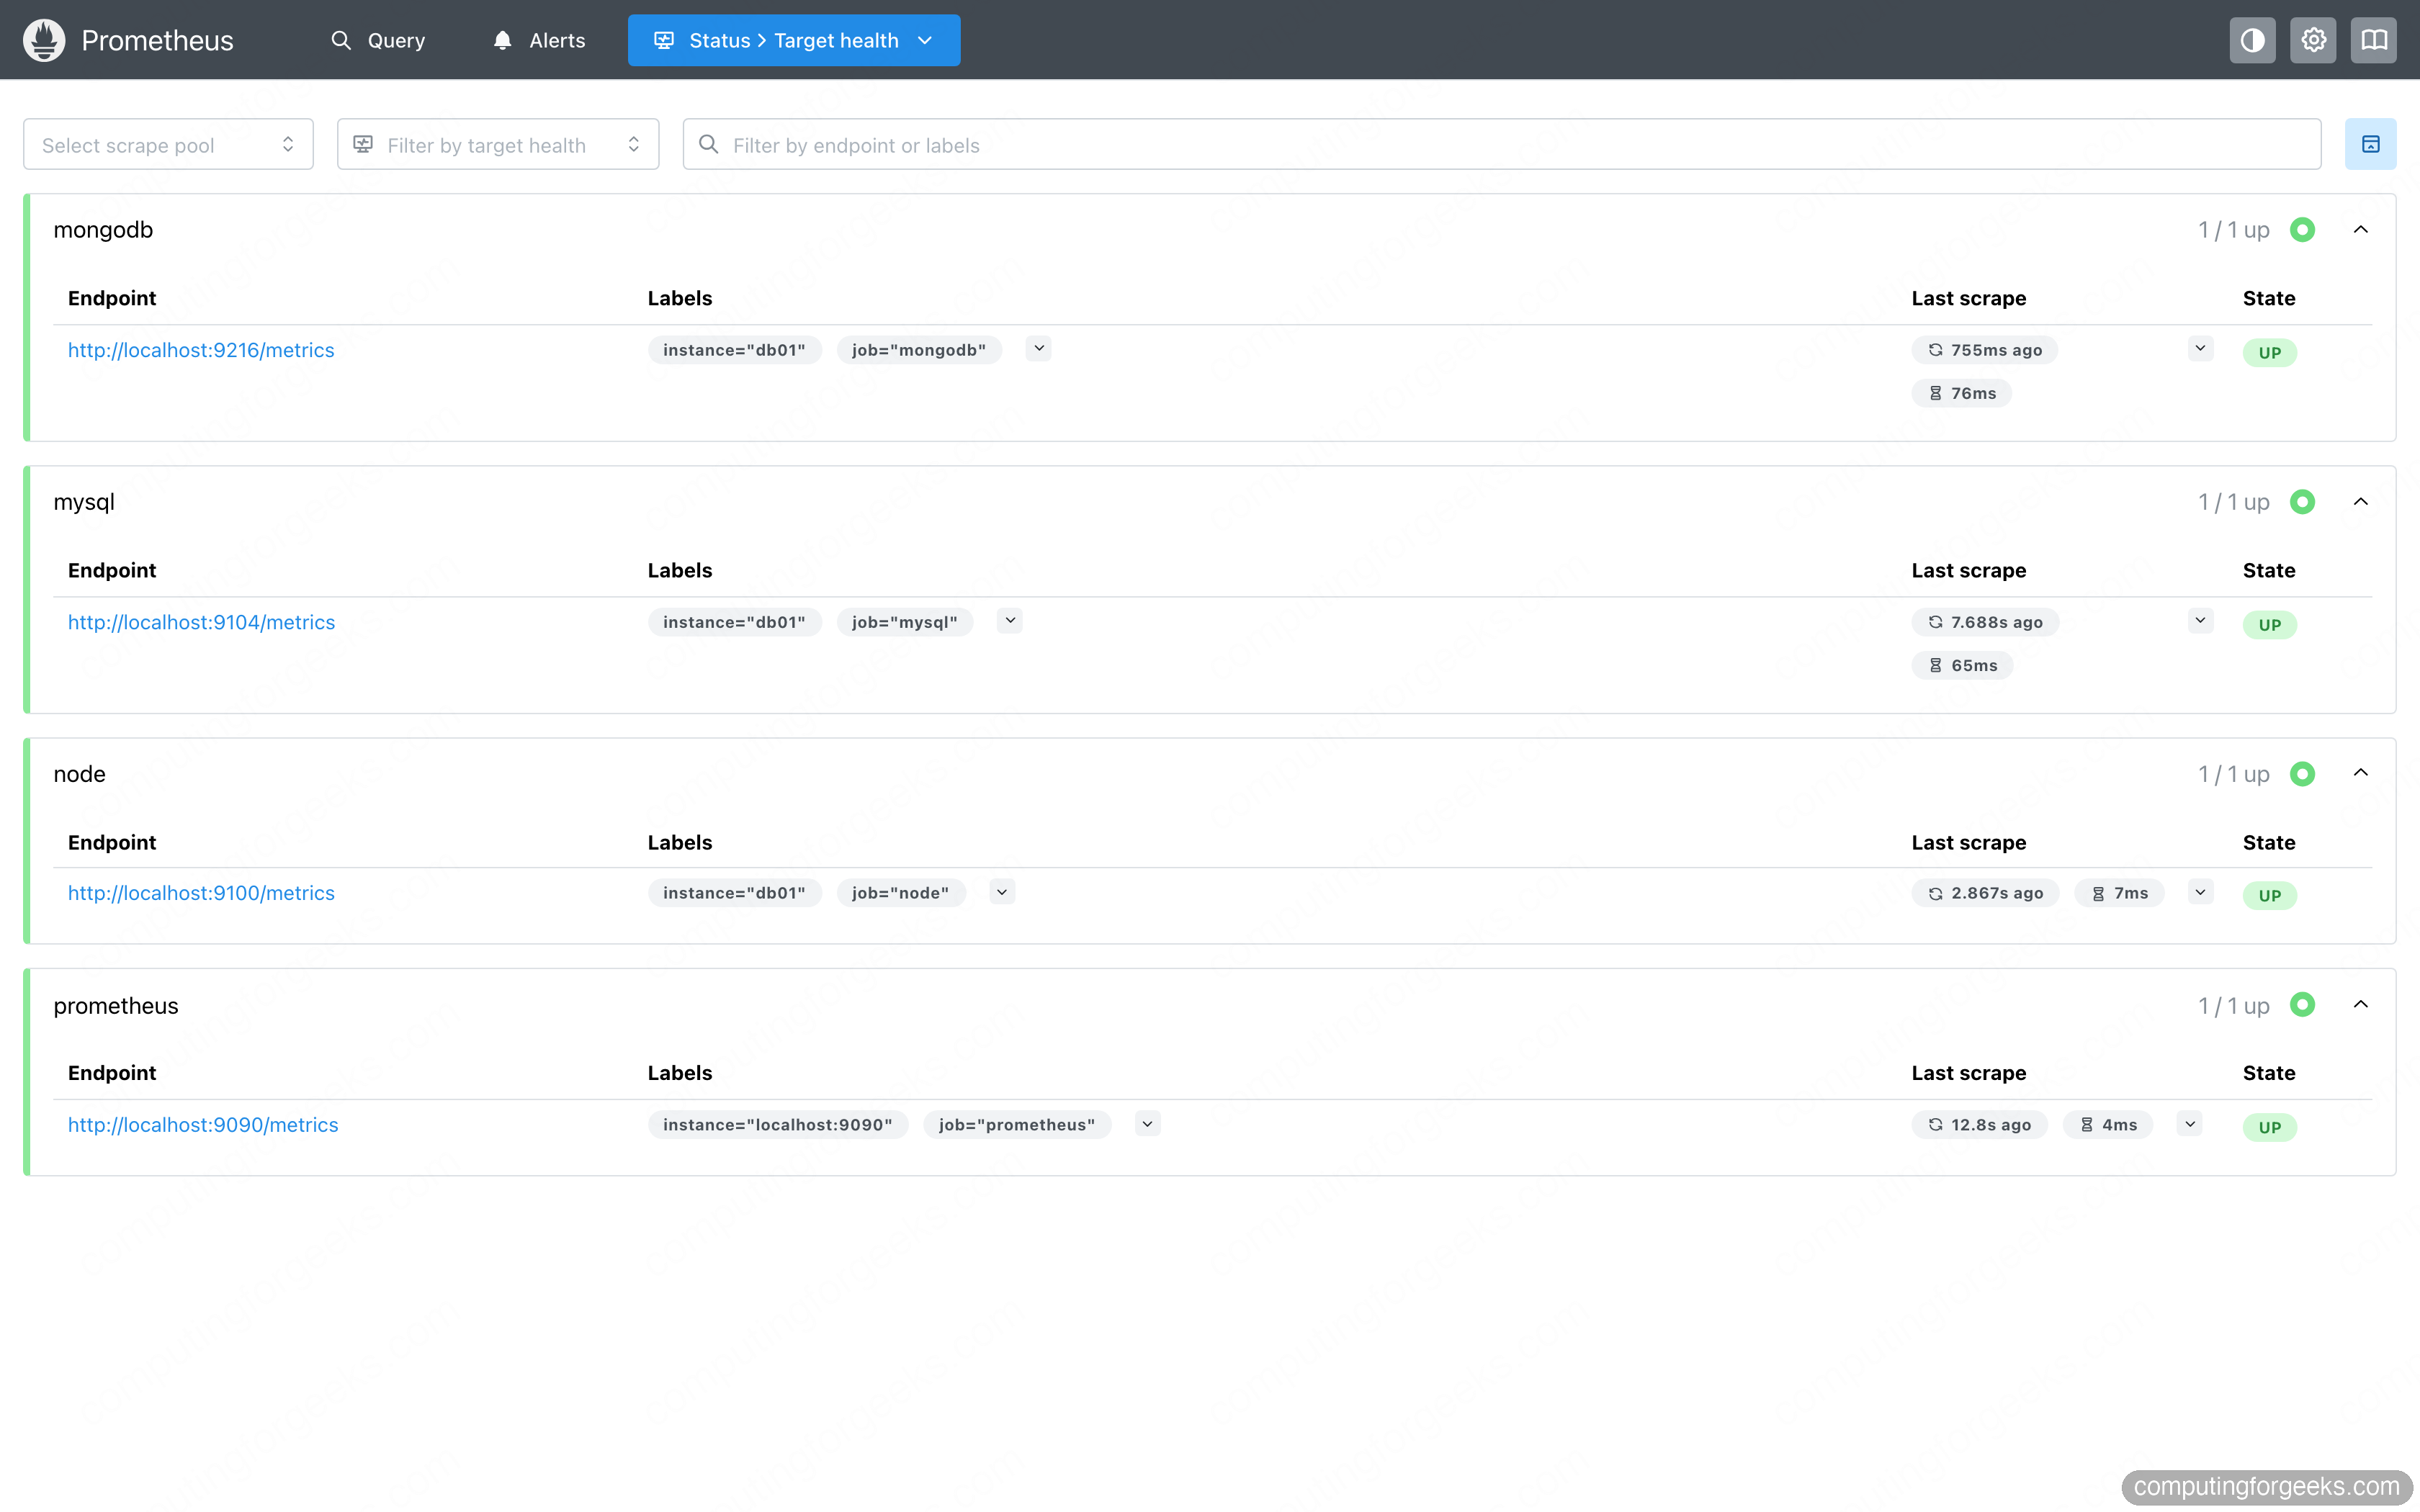Screen dimensions: 2420x1512
Task: Open Status > Target health menu
Action: 794,40
